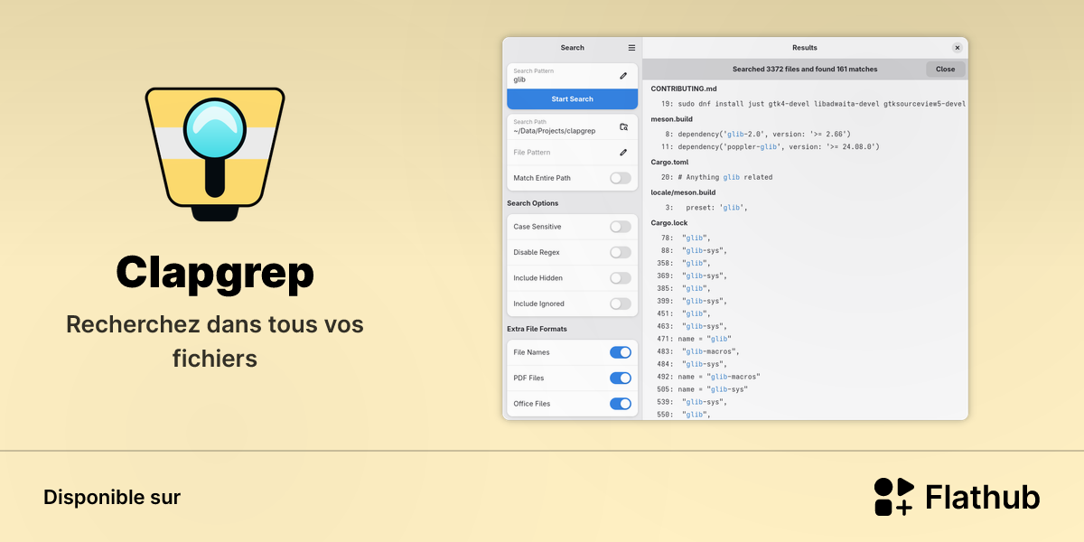Enable the Include Hidden switch

(x=621, y=278)
